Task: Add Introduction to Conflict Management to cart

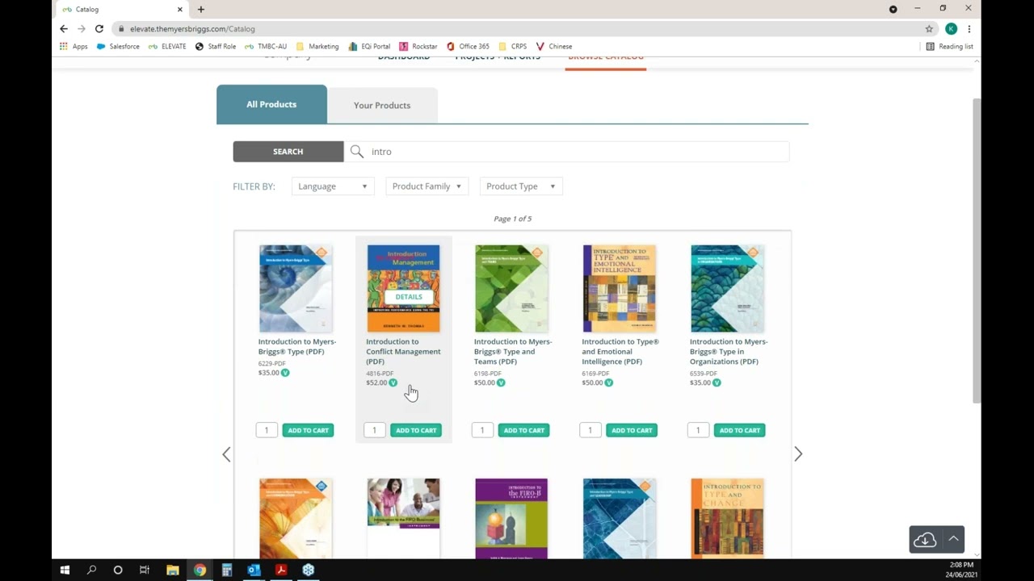Action: 416,430
